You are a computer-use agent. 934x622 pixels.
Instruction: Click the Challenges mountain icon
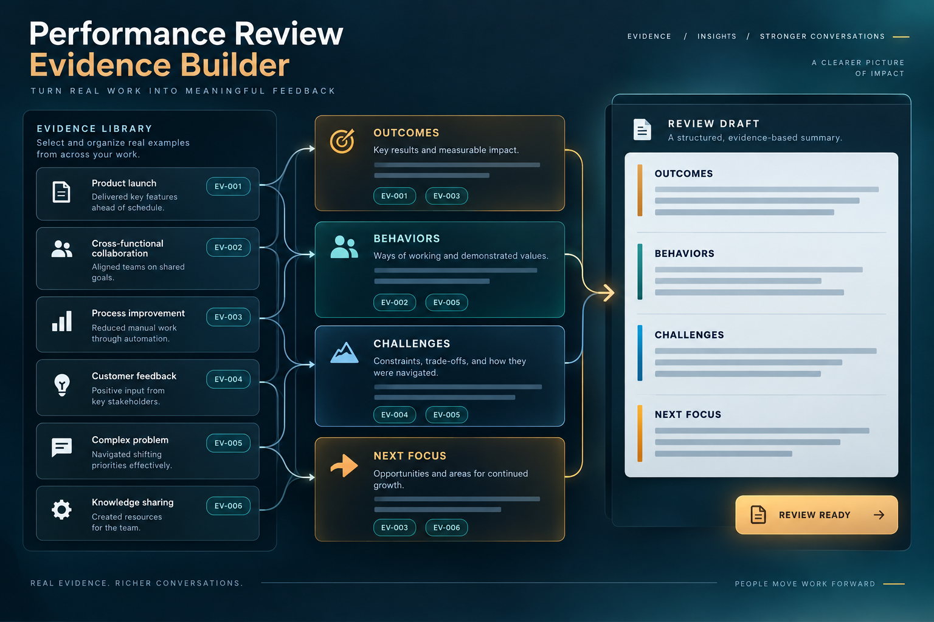coord(344,353)
